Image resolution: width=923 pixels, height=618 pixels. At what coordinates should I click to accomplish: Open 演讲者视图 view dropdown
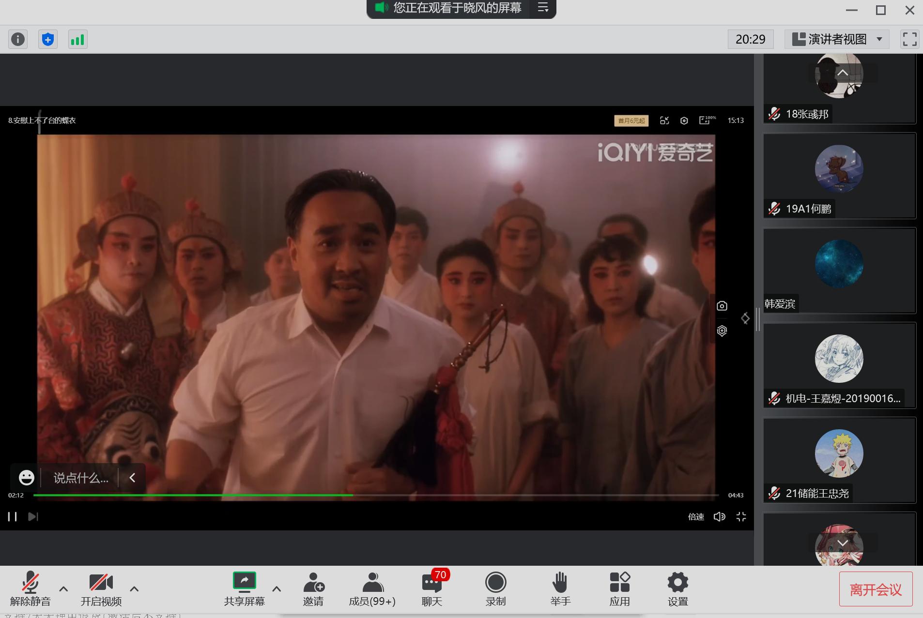(837, 39)
